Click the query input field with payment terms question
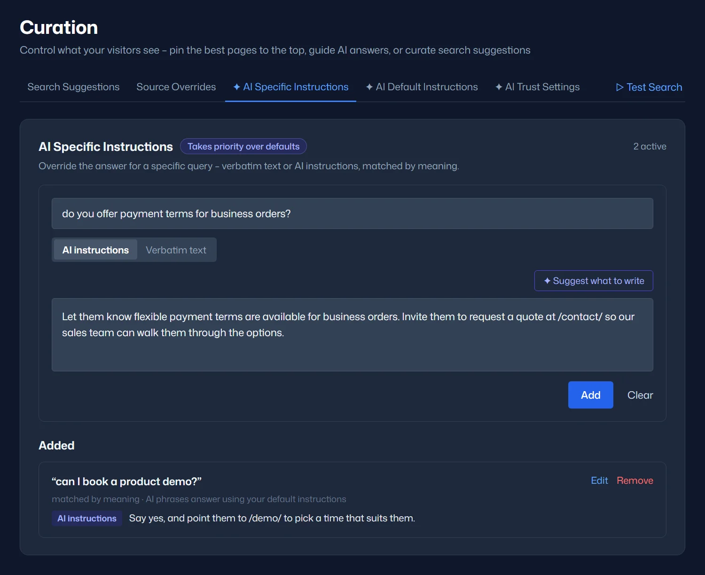Viewport: 705px width, 575px height. click(x=352, y=213)
